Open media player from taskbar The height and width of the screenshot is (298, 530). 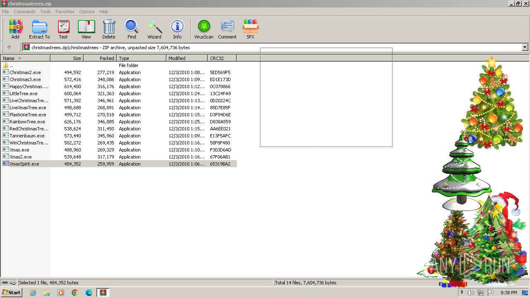tap(61, 293)
